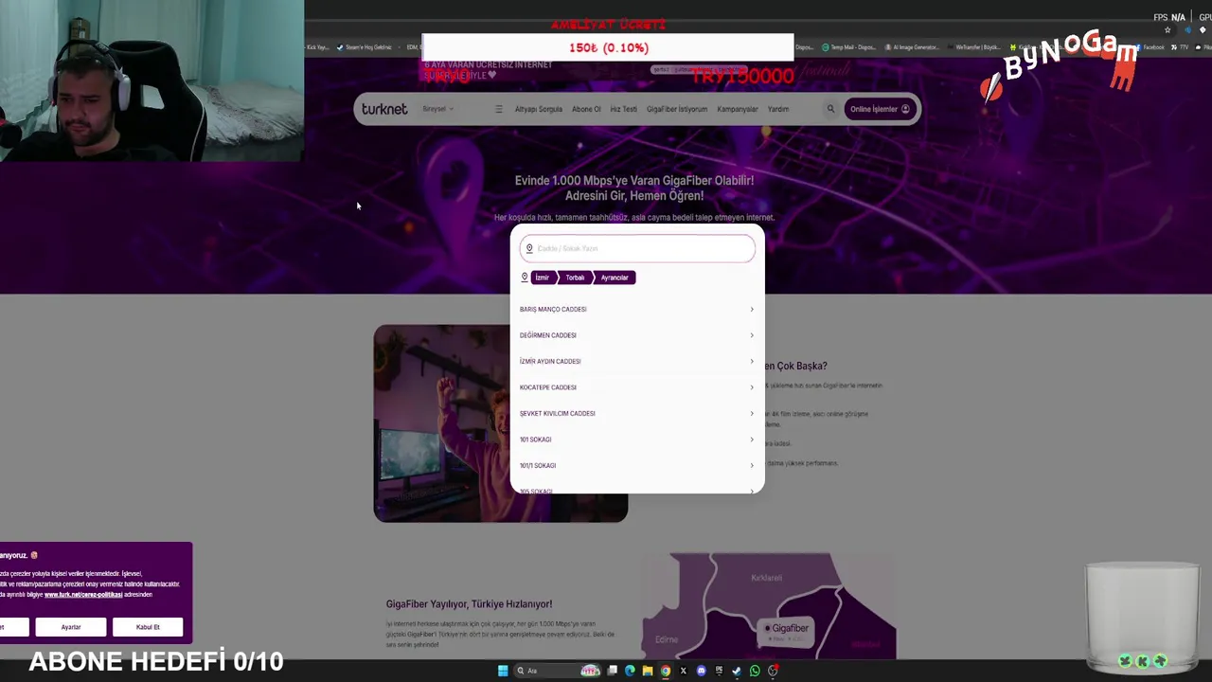
Task: Open WhatsApp from taskbar
Action: [x=755, y=671]
